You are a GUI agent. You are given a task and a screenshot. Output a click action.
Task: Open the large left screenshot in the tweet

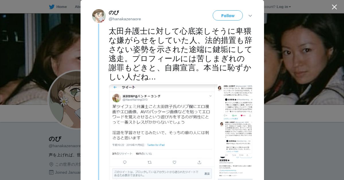pos(163,132)
